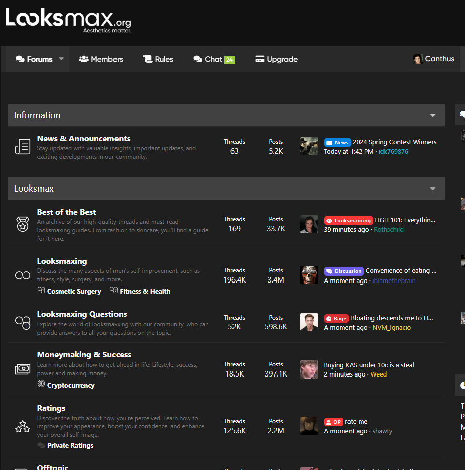Click the News & Announcements document icon
Image resolution: width=465 pixels, height=470 pixels.
pyautogui.click(x=23, y=147)
